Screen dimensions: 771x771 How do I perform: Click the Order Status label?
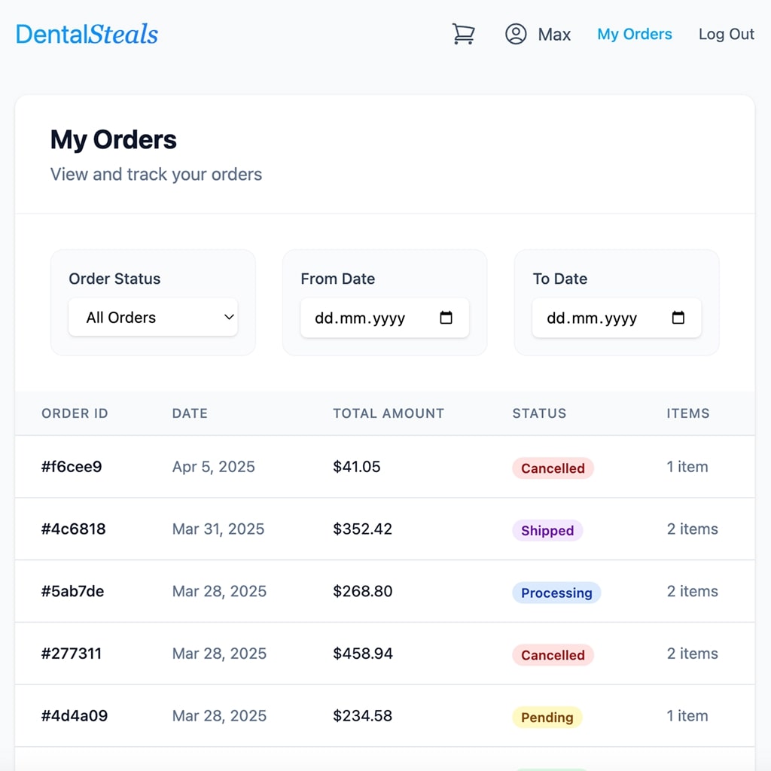point(114,279)
